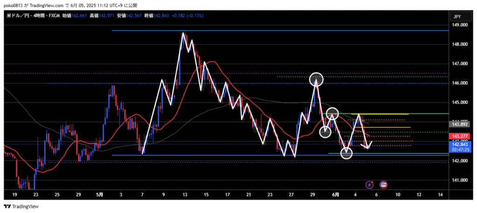Click the 02:47:25 bar countdown timer
Viewport: 477px width, 213px height.
[x=460, y=150]
